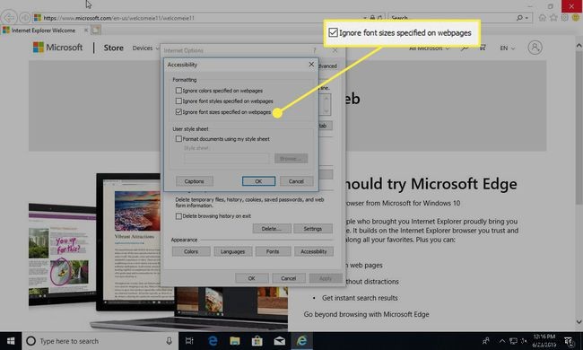Open Microsoft Store from the taskbar
This screenshot has width=583, height=350.
[257, 341]
